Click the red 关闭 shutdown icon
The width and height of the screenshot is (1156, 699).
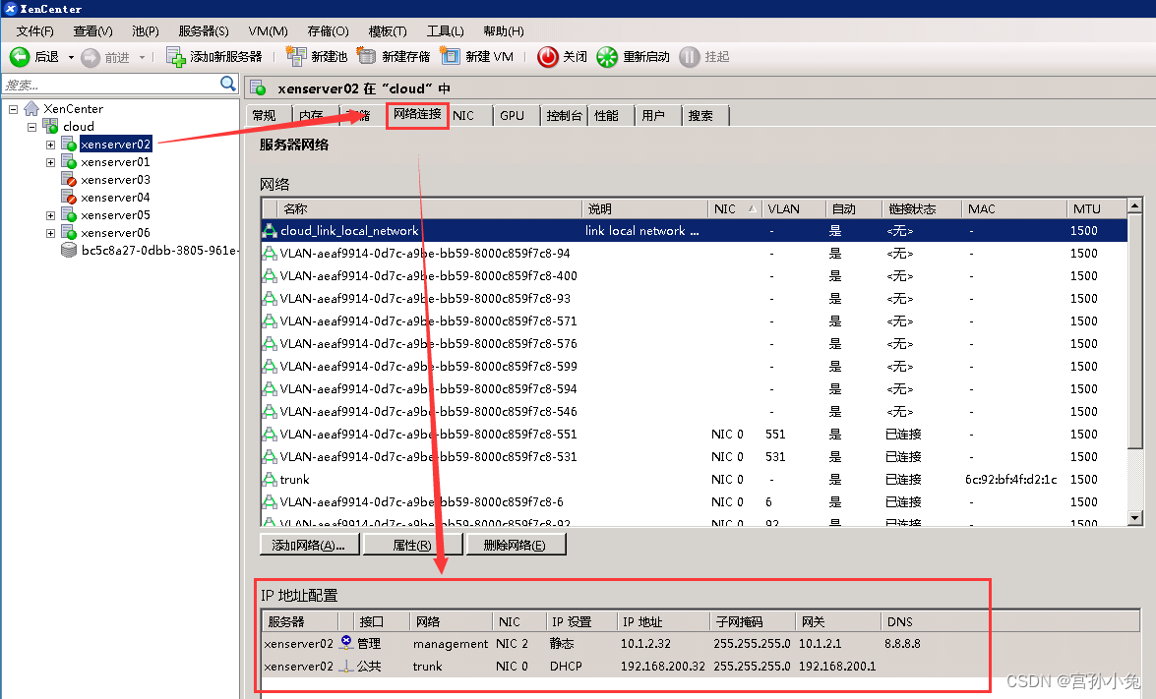point(549,56)
